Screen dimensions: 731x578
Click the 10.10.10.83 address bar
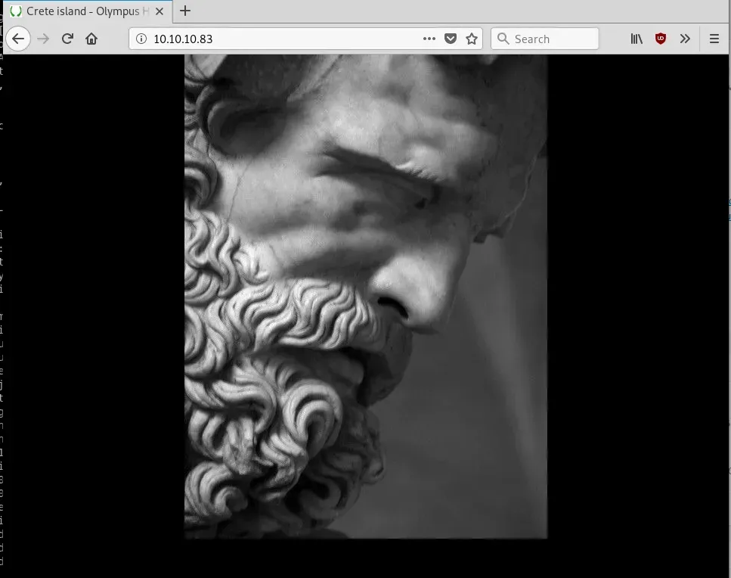click(280, 39)
